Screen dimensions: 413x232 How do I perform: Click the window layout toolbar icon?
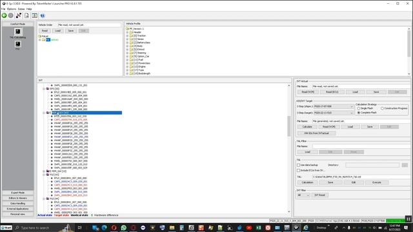click(x=34, y=15)
